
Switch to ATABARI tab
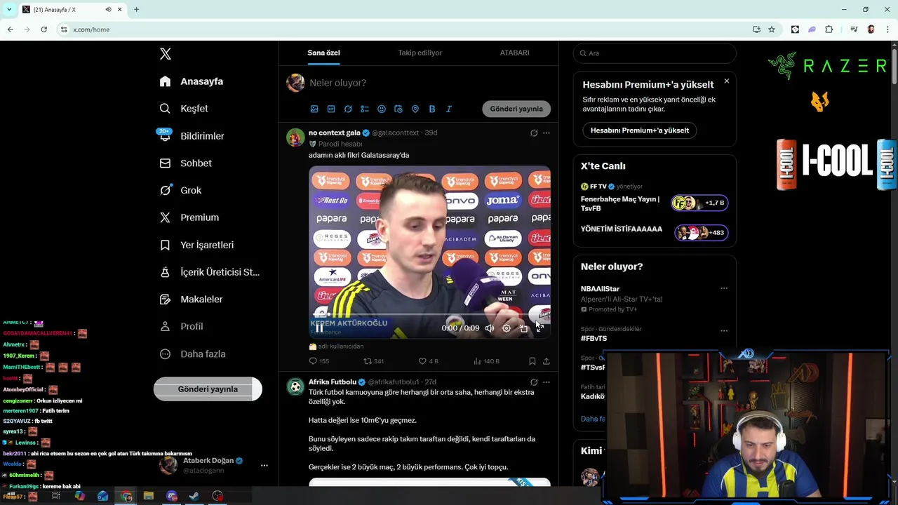click(514, 53)
